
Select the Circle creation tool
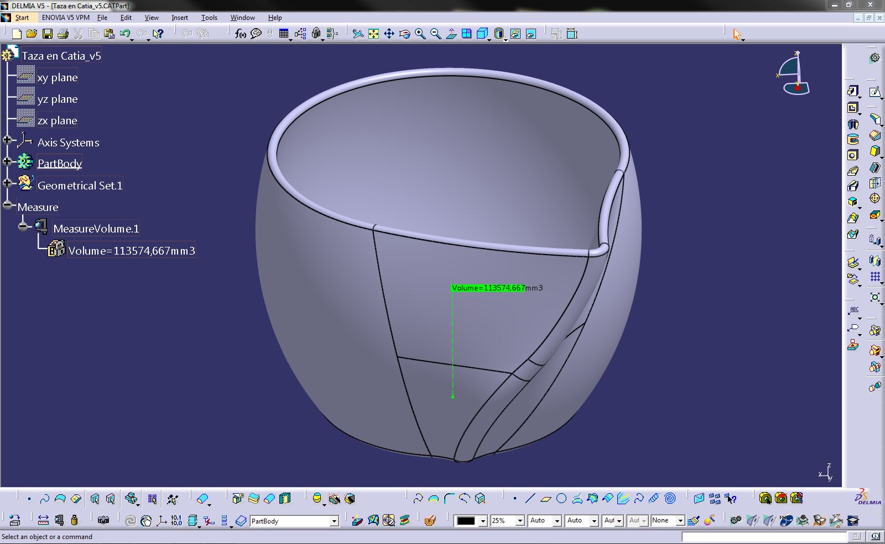561,499
